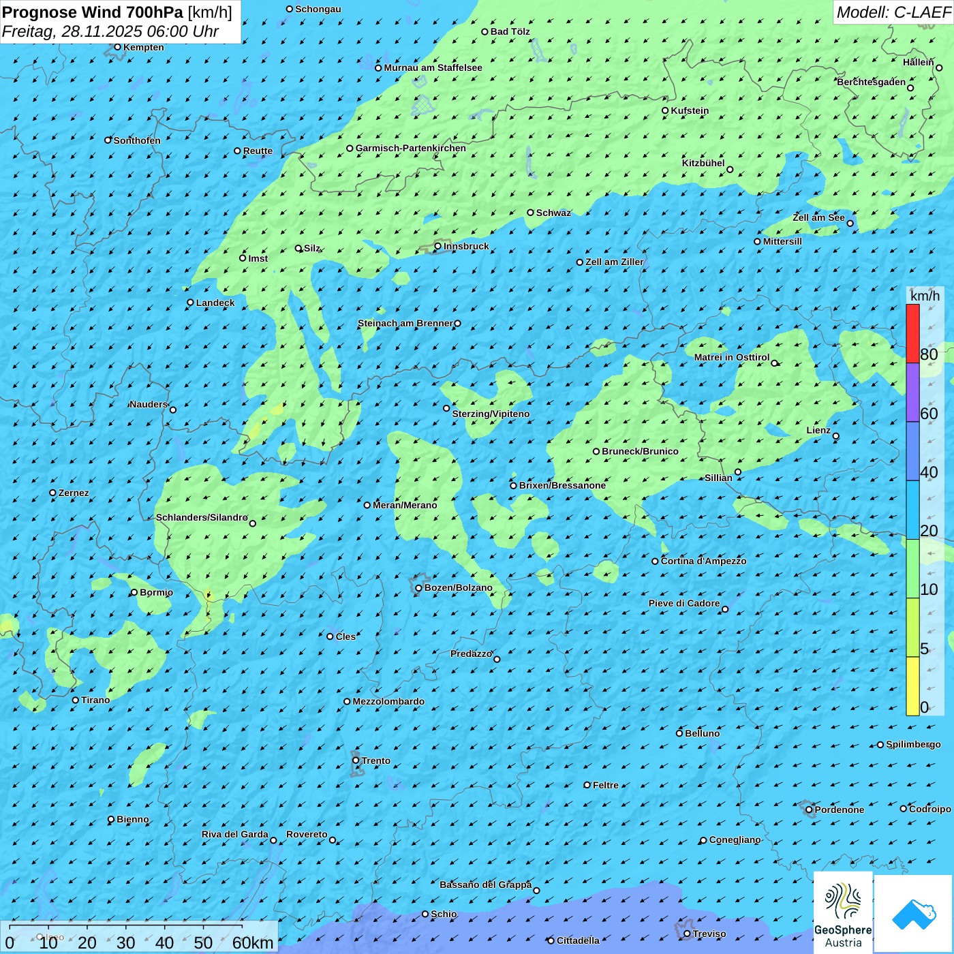Click the 'Reutte' label

click(x=258, y=151)
